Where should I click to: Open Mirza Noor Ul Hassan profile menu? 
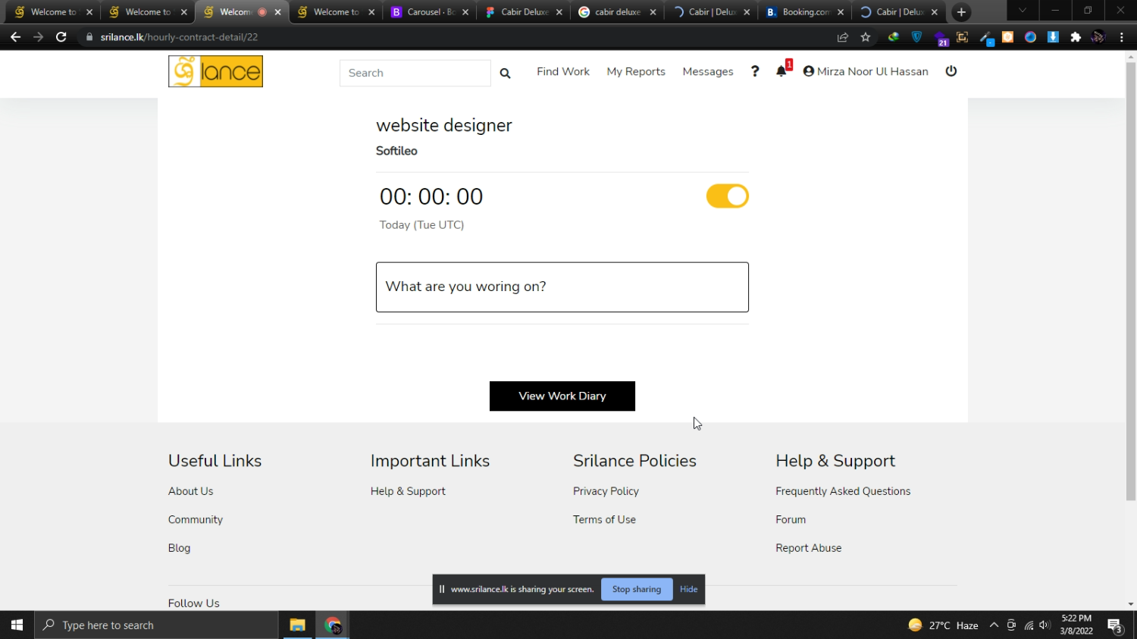click(866, 71)
